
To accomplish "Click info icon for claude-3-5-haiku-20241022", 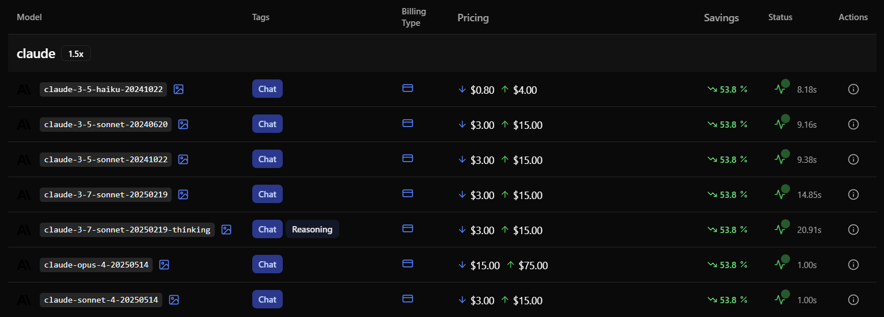I will pyautogui.click(x=853, y=89).
